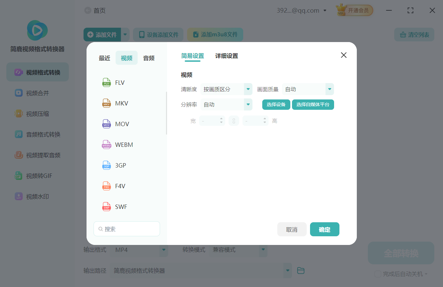The image size is (443, 287).
Task: Select the 视频水印 feature
Action: pos(37,196)
